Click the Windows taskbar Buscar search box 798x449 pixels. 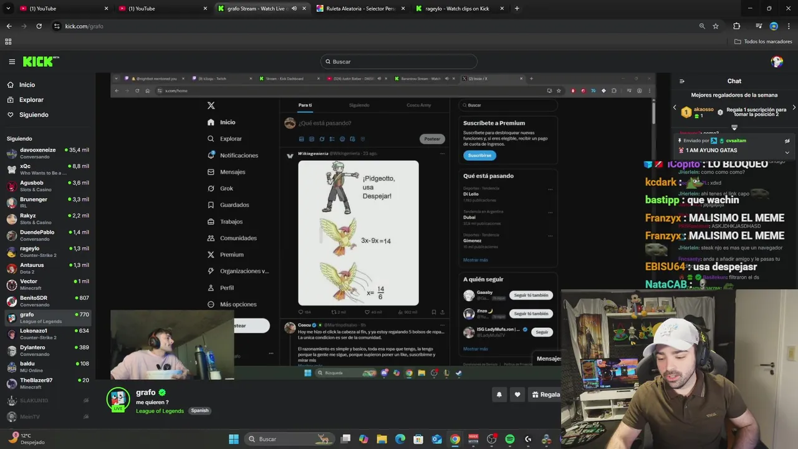pos(289,439)
